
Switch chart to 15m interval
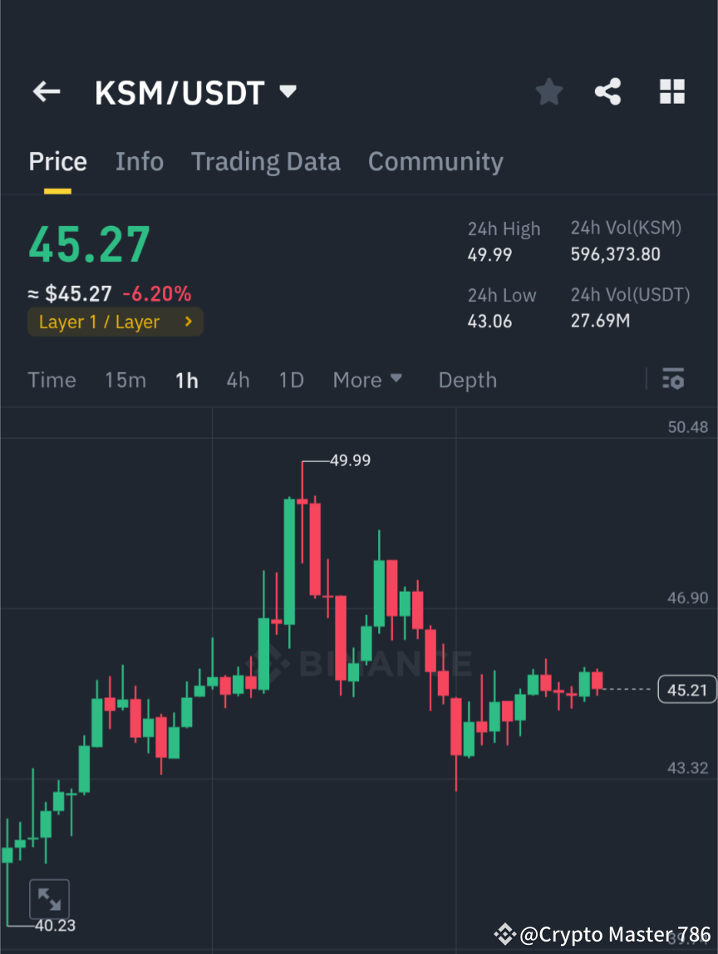pyautogui.click(x=125, y=380)
